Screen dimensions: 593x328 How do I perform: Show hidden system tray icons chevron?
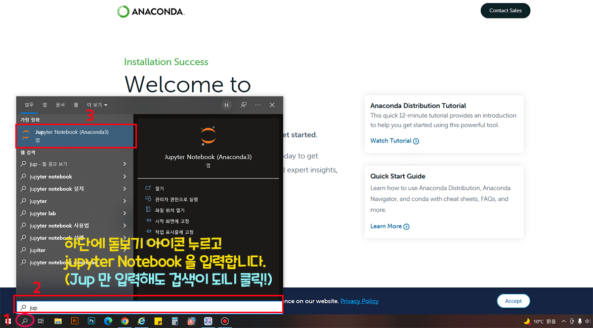click(564, 321)
